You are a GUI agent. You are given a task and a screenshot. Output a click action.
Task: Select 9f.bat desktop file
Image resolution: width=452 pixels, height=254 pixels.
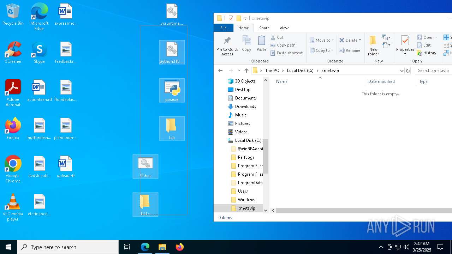tap(145, 167)
